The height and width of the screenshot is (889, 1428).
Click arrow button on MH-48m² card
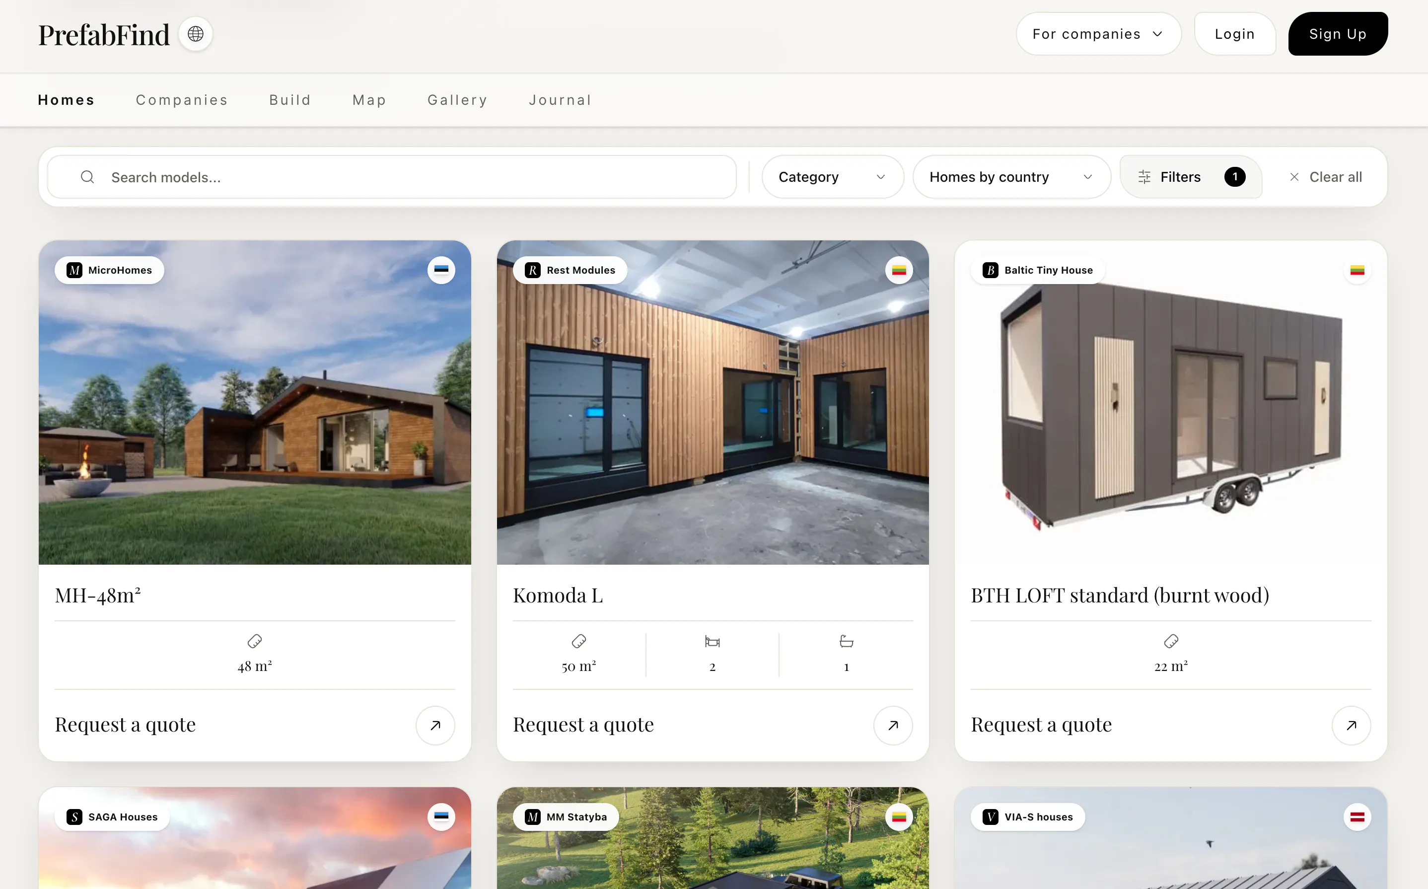(435, 725)
